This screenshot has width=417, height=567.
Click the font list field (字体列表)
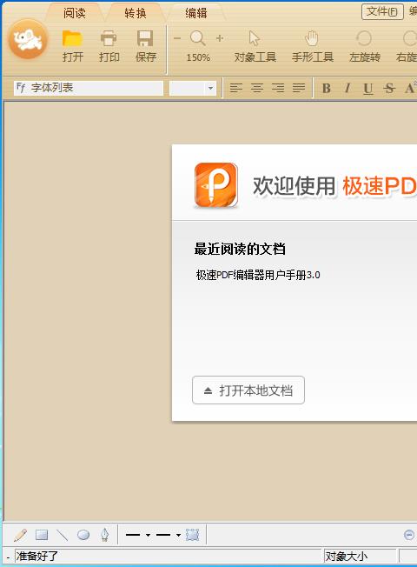pyautogui.click(x=89, y=88)
